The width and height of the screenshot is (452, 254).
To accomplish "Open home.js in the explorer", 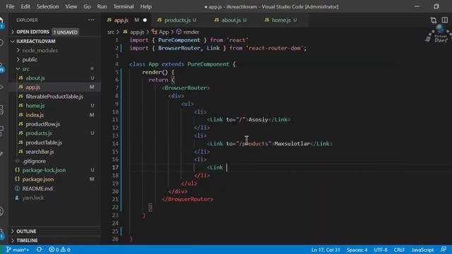I will click(x=55, y=106).
